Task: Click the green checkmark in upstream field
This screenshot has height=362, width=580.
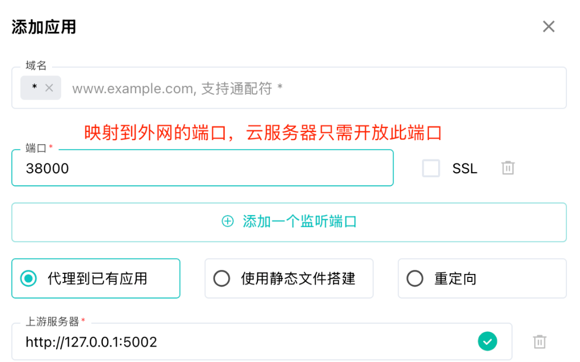Action: tap(487, 342)
